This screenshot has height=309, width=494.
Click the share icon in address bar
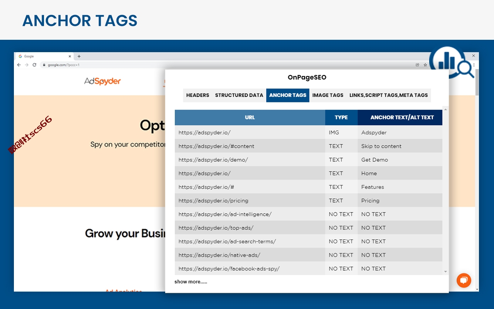417,65
